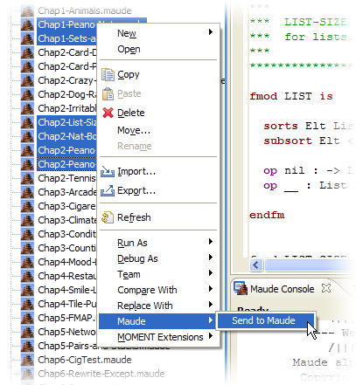
Task: Click 'fmod LIST is' line in editor
Action: click(291, 96)
